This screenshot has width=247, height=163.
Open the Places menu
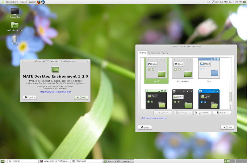(23, 2)
